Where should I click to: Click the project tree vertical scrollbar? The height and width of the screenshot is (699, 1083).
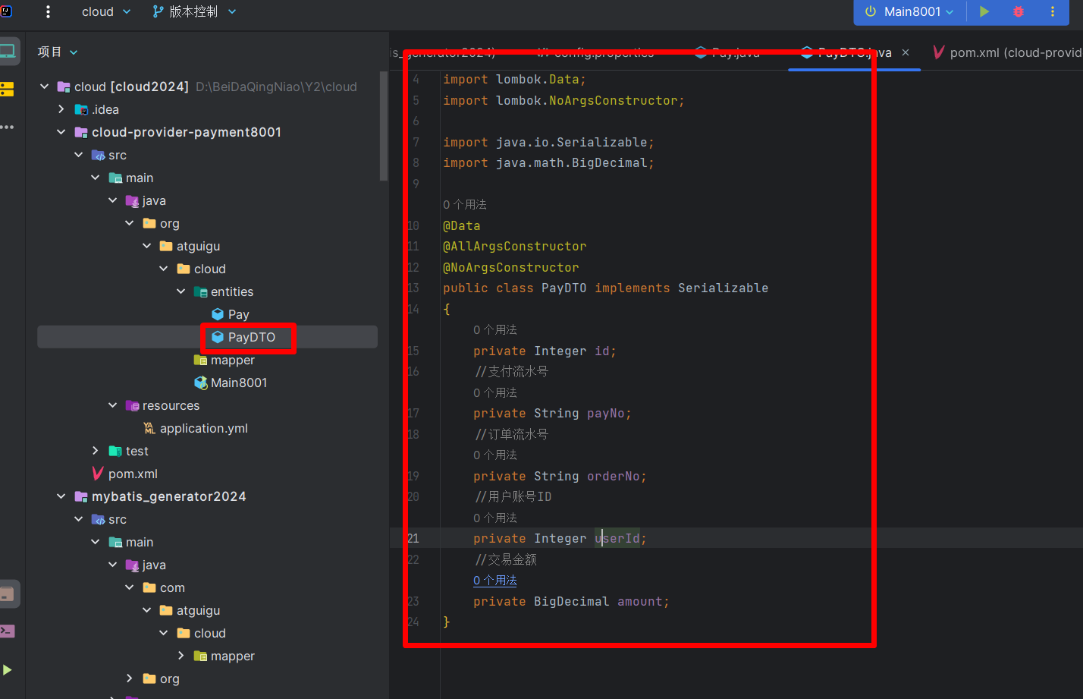[x=384, y=126]
